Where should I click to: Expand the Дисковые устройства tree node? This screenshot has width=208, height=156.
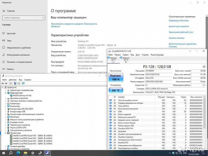(x=5, y=98)
